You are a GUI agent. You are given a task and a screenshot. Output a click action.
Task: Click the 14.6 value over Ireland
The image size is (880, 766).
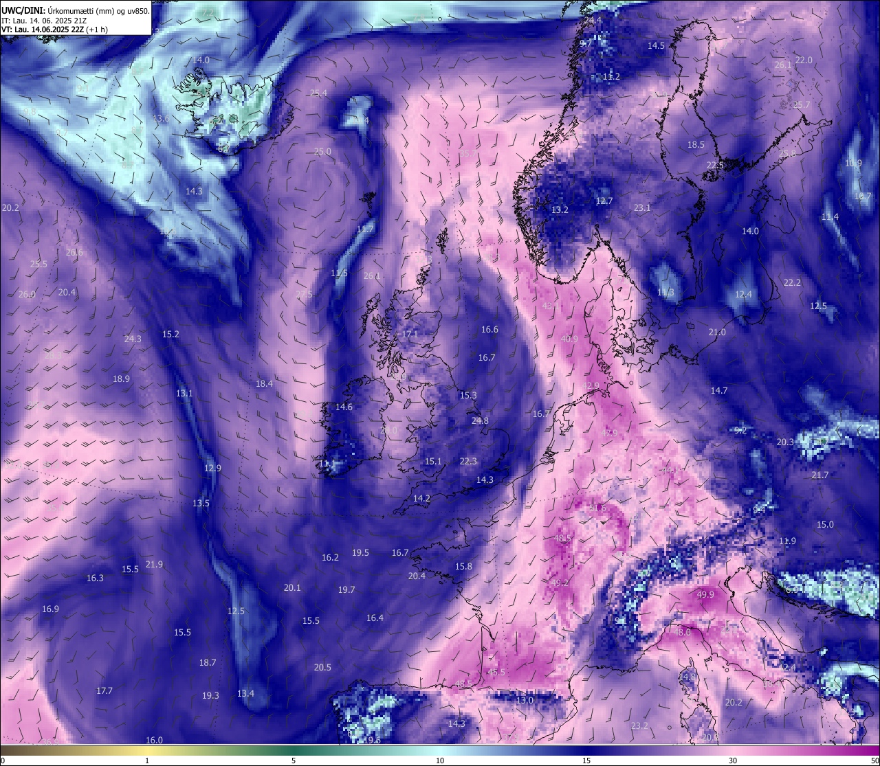(x=344, y=407)
